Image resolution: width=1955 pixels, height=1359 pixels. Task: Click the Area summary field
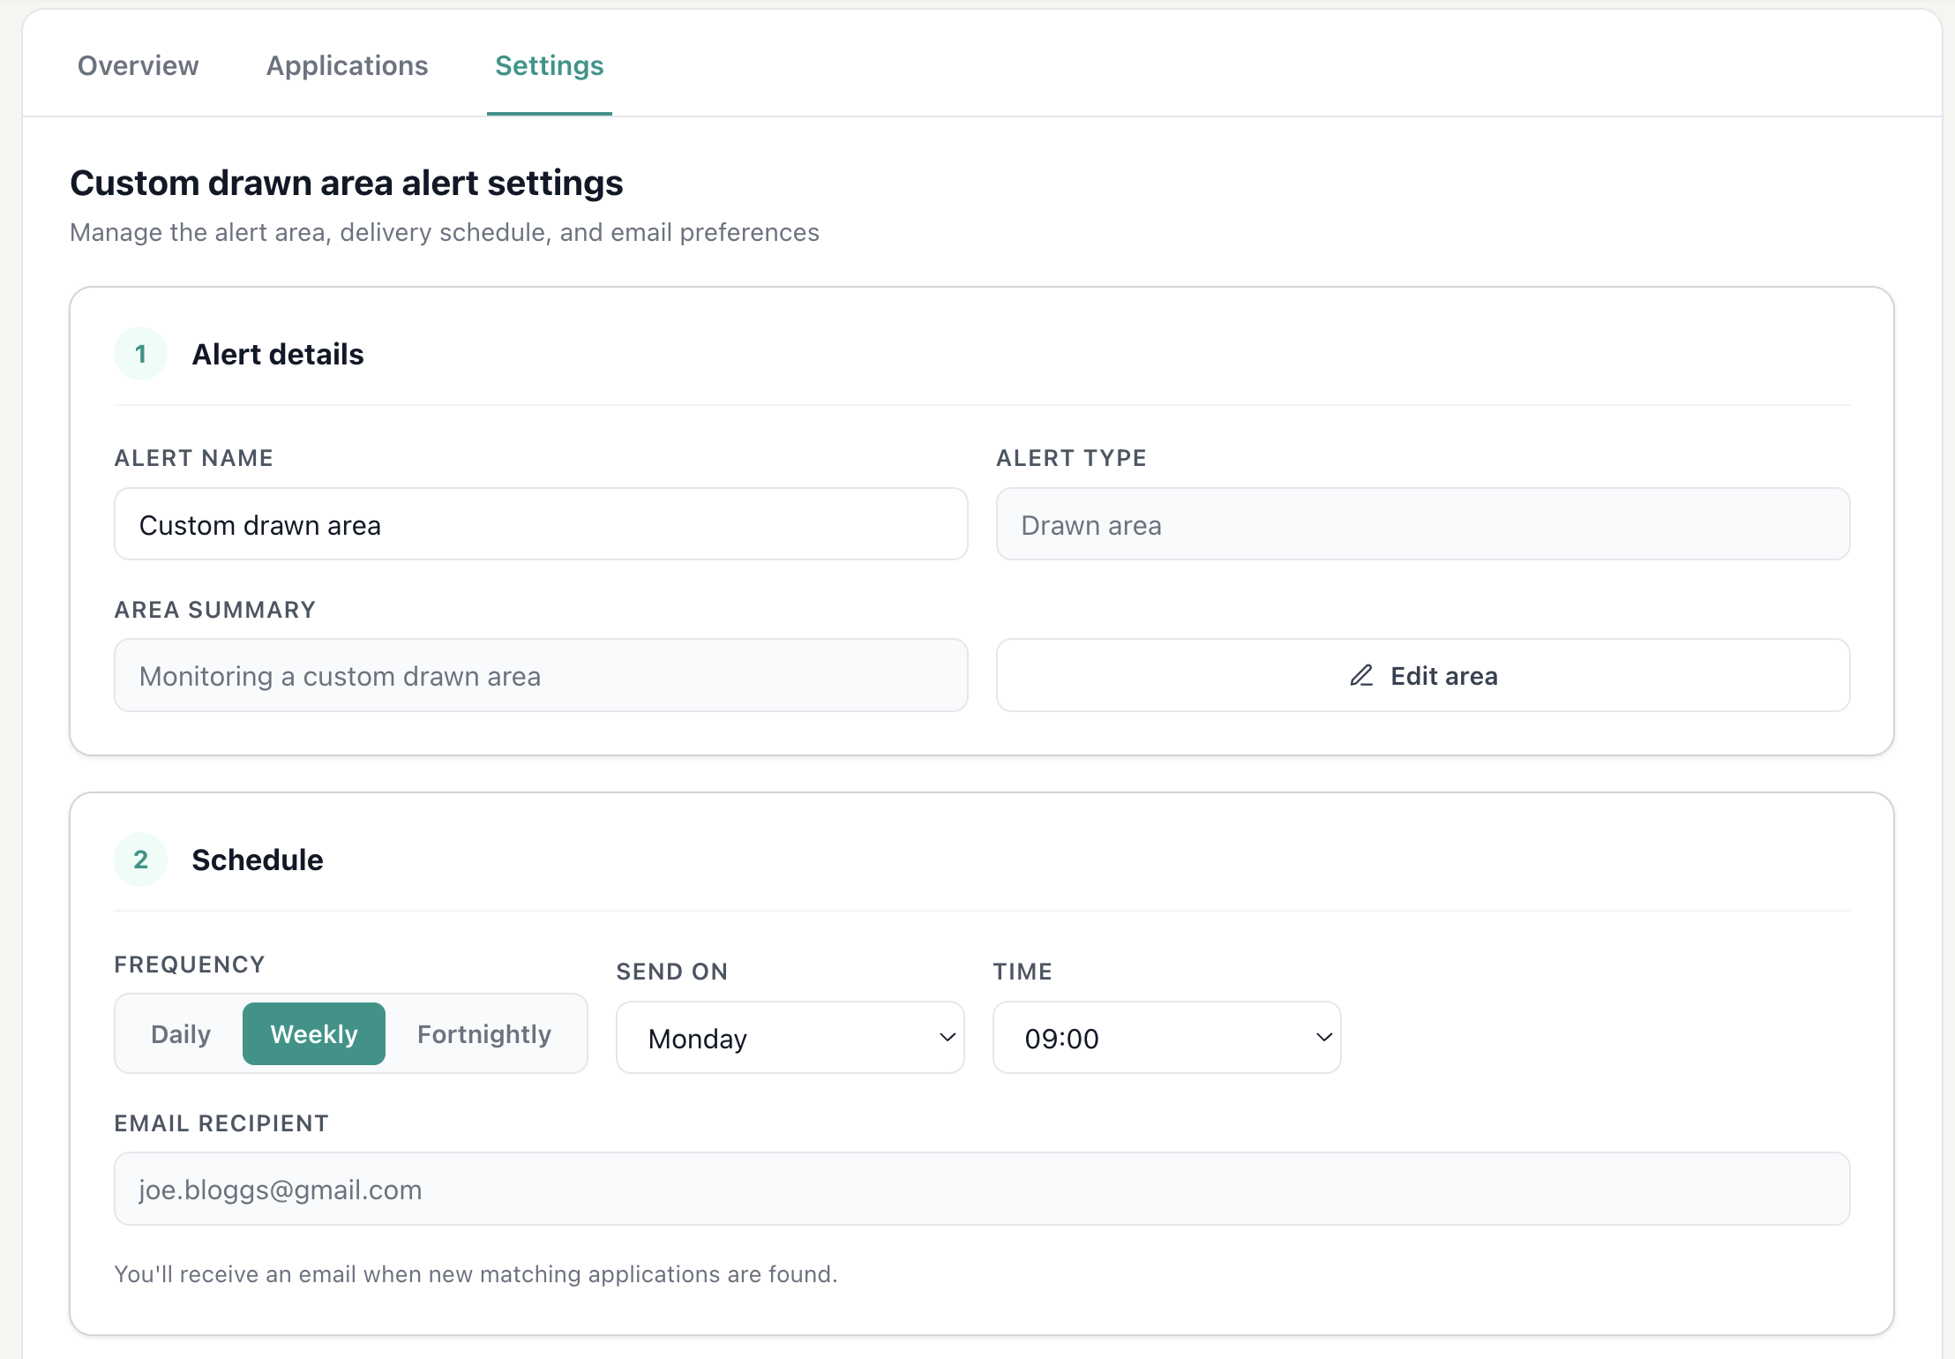click(541, 675)
